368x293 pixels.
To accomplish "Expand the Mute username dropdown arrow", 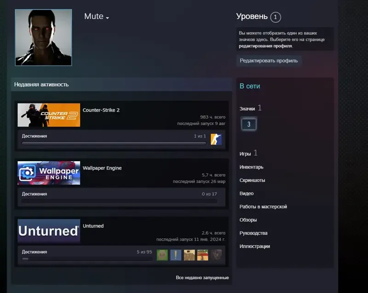I will tap(108, 18).
